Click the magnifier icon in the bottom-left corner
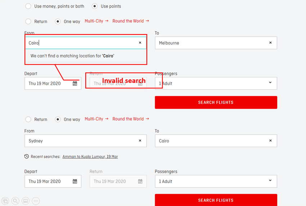Screen dimensions: 306x206 (15, 201)
